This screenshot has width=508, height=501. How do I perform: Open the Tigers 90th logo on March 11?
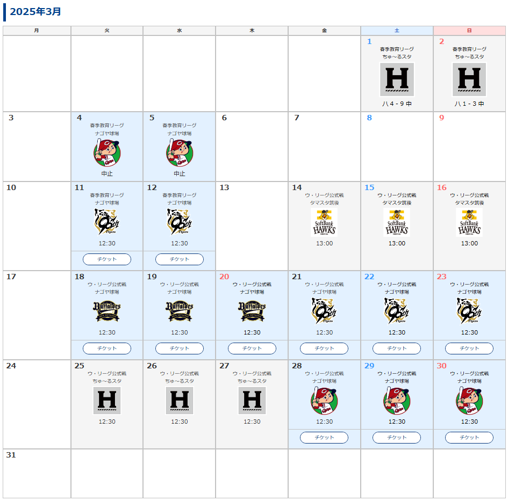pyautogui.click(x=107, y=222)
